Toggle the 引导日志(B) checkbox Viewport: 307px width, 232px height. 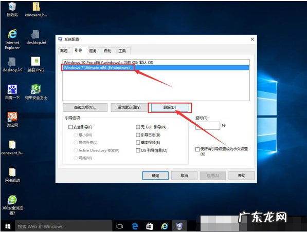(138, 135)
